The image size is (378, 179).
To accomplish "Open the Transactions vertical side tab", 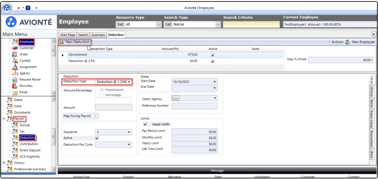I will (372, 139).
